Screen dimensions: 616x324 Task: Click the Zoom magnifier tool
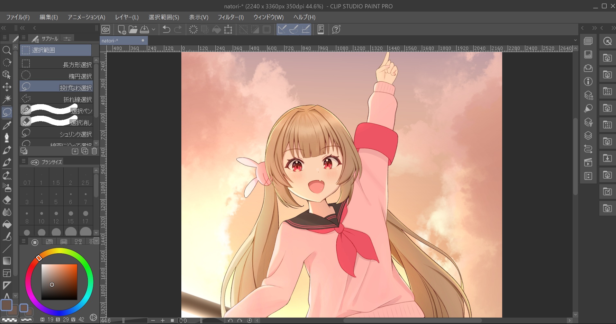(x=7, y=50)
